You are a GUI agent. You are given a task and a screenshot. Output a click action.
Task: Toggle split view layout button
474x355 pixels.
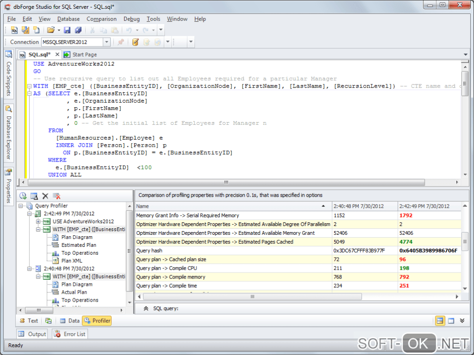(440, 321)
